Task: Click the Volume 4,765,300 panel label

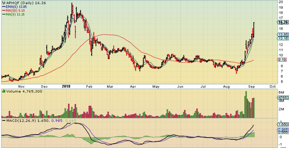Action: (24, 91)
